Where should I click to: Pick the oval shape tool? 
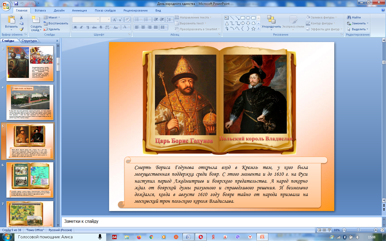[248, 18]
